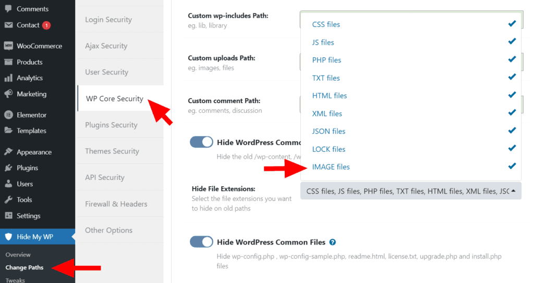Click the Contact envelope icon
The width and height of the screenshot is (534, 283).
(x=8, y=25)
